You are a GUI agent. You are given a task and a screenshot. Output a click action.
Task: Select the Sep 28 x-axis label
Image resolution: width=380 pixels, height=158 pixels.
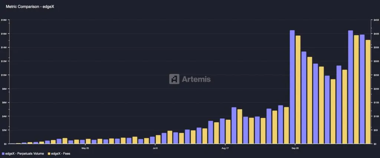[295, 148]
